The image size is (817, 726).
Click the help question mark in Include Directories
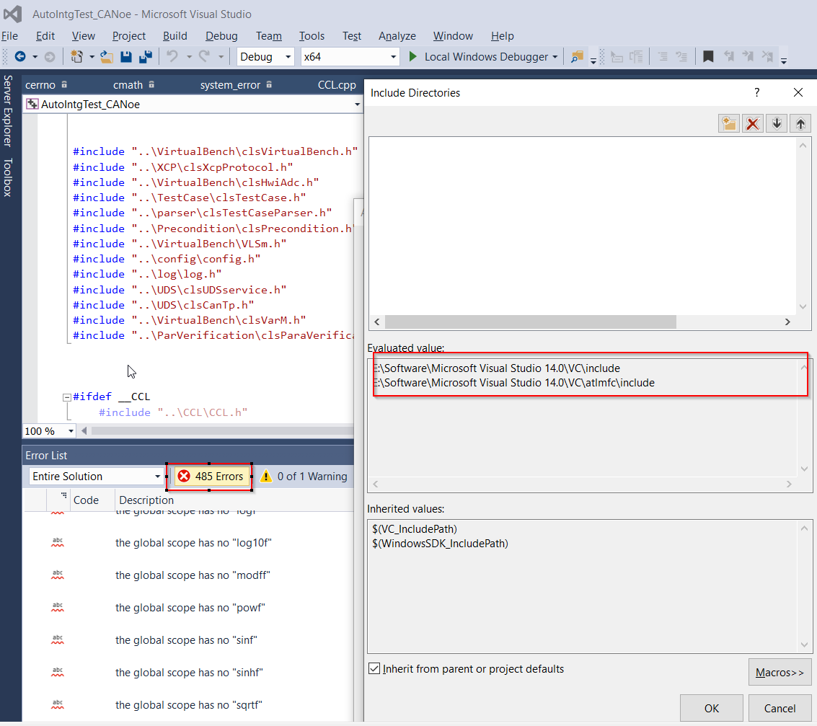[757, 93]
